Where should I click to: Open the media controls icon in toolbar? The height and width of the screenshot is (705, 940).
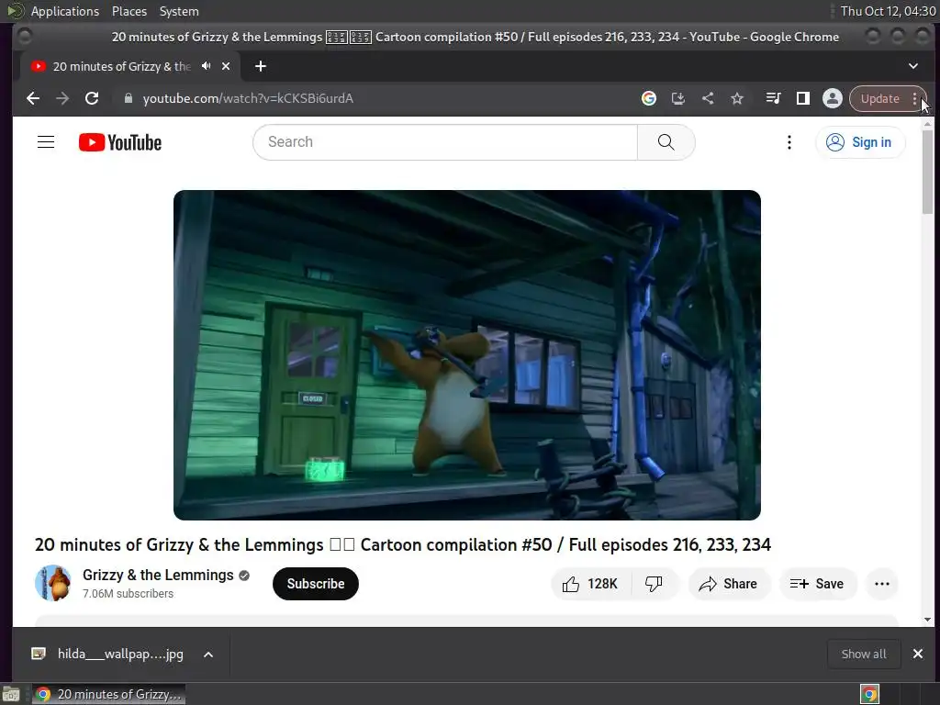773,98
